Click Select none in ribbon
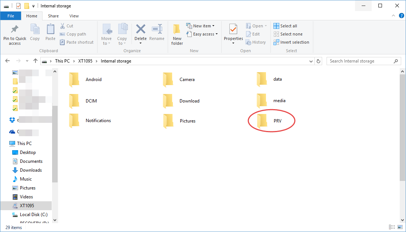 tap(288, 34)
